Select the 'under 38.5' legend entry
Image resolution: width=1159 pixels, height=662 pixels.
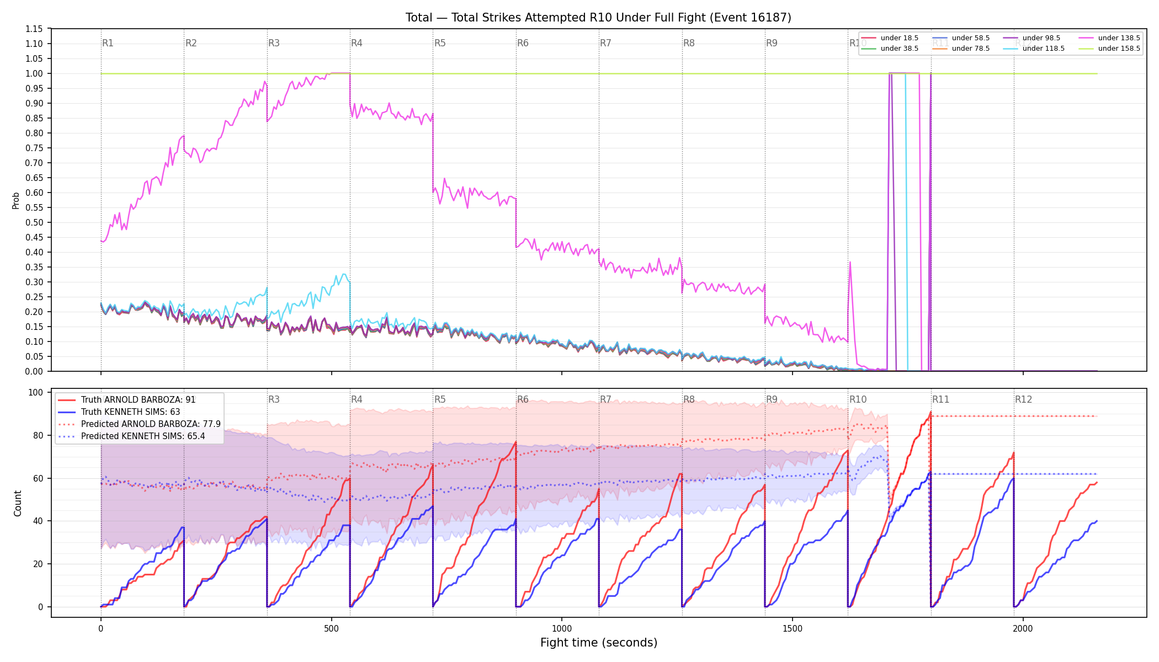pos(890,49)
